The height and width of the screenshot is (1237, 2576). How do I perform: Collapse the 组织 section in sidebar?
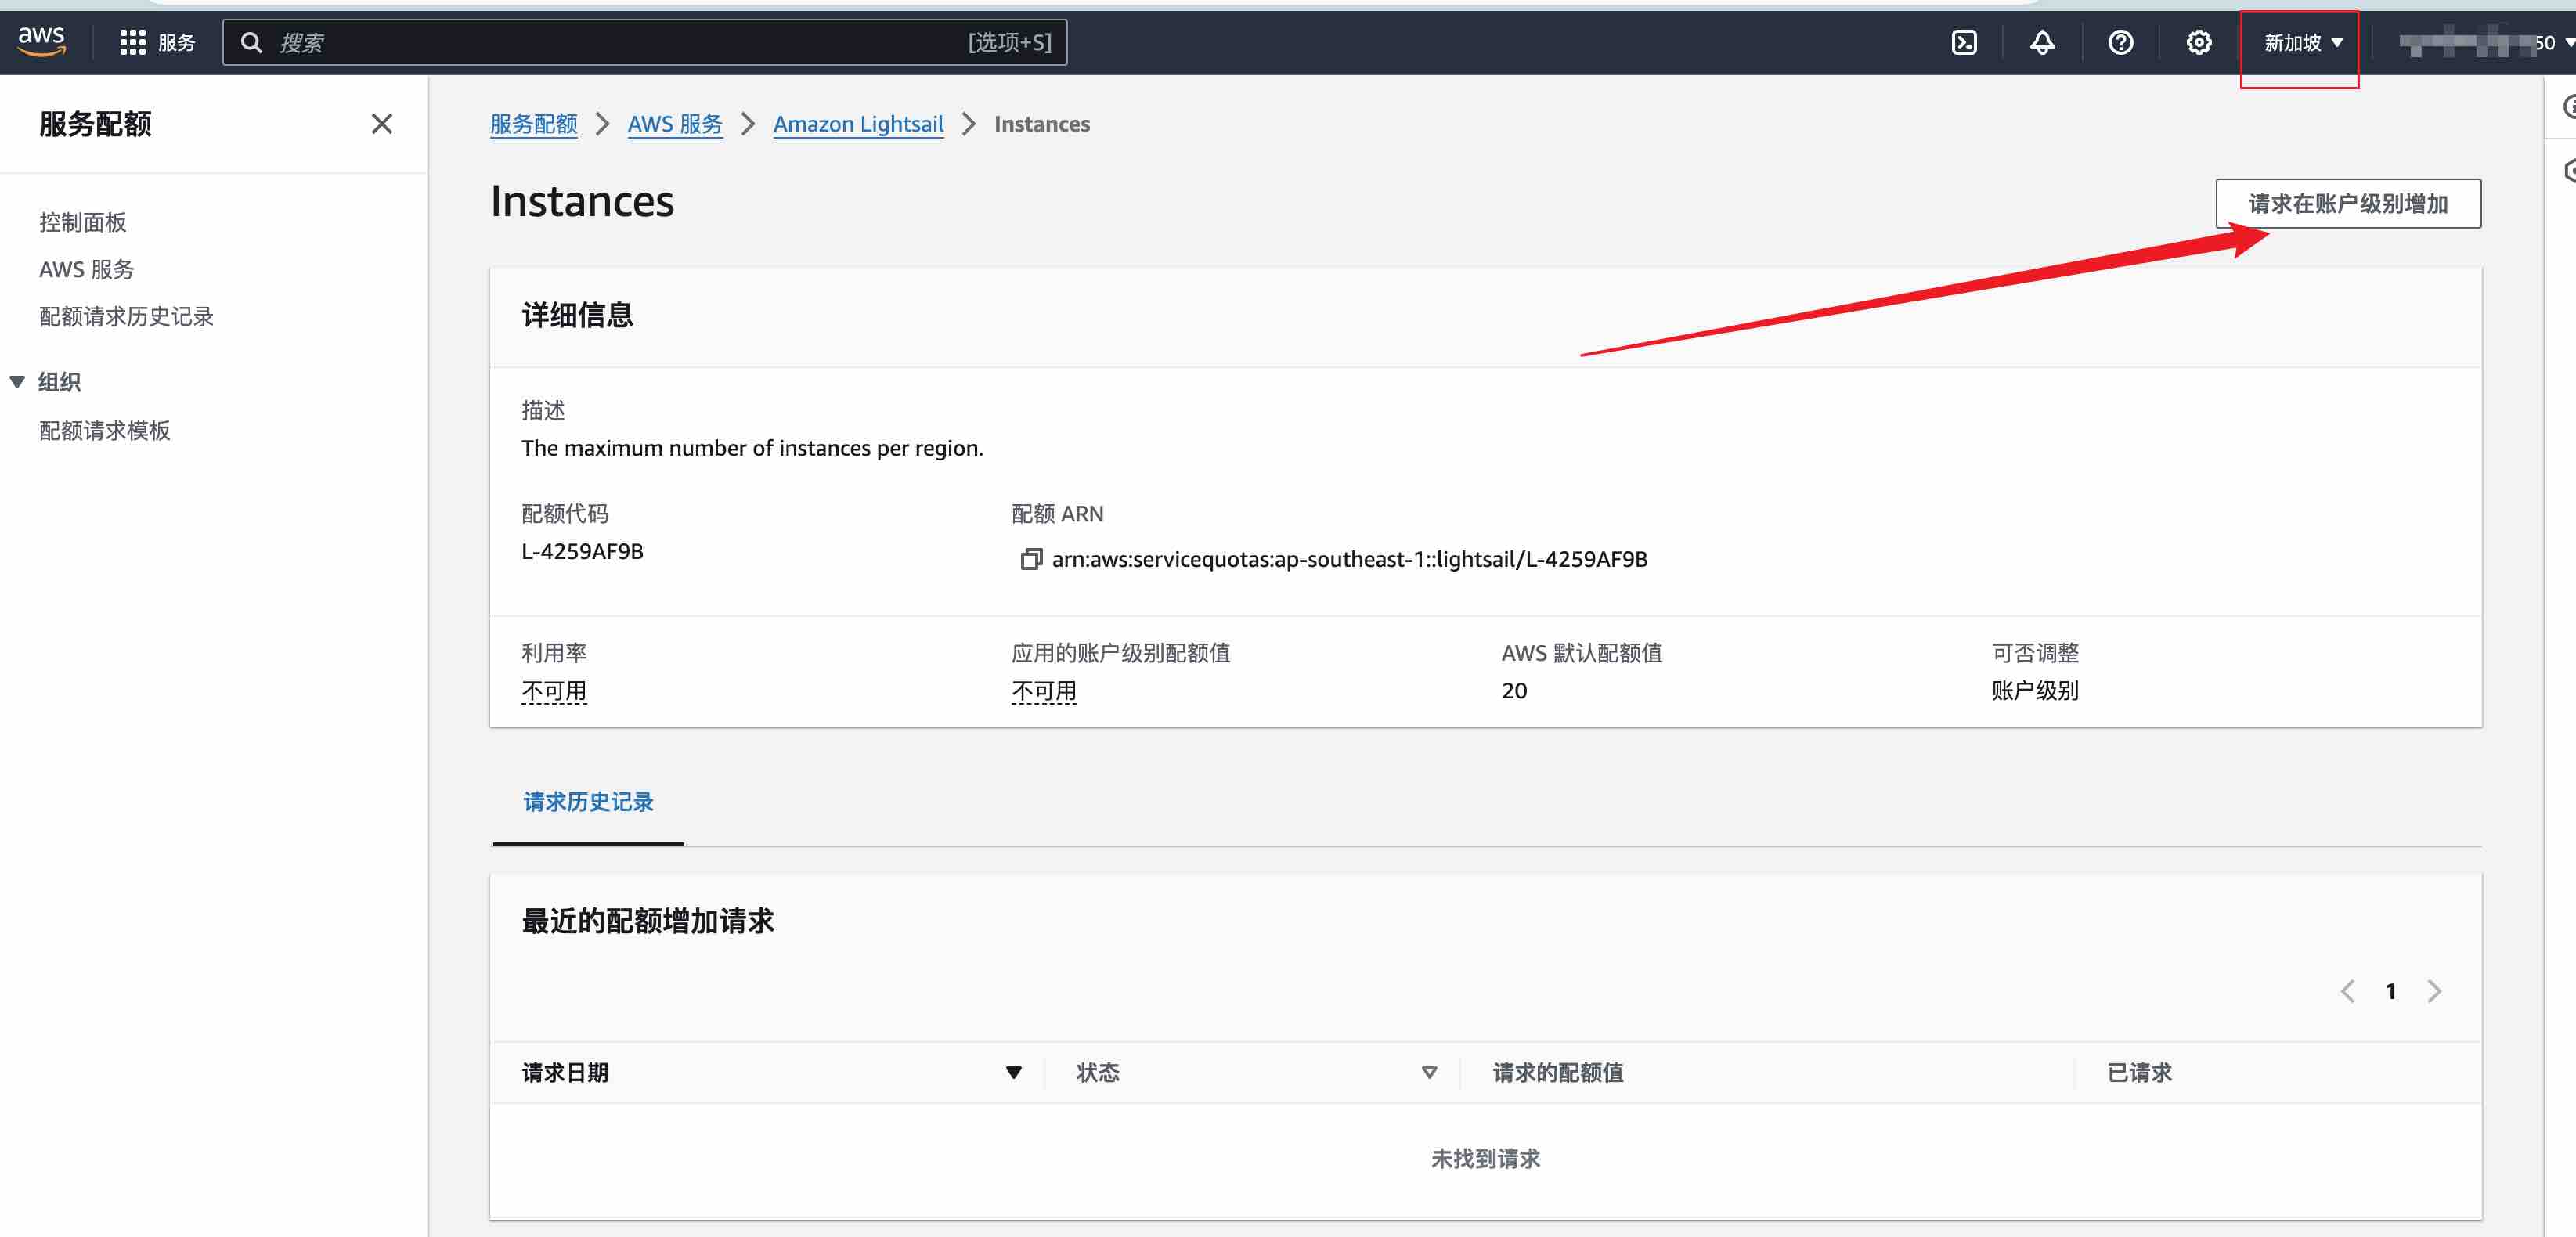click(x=17, y=382)
